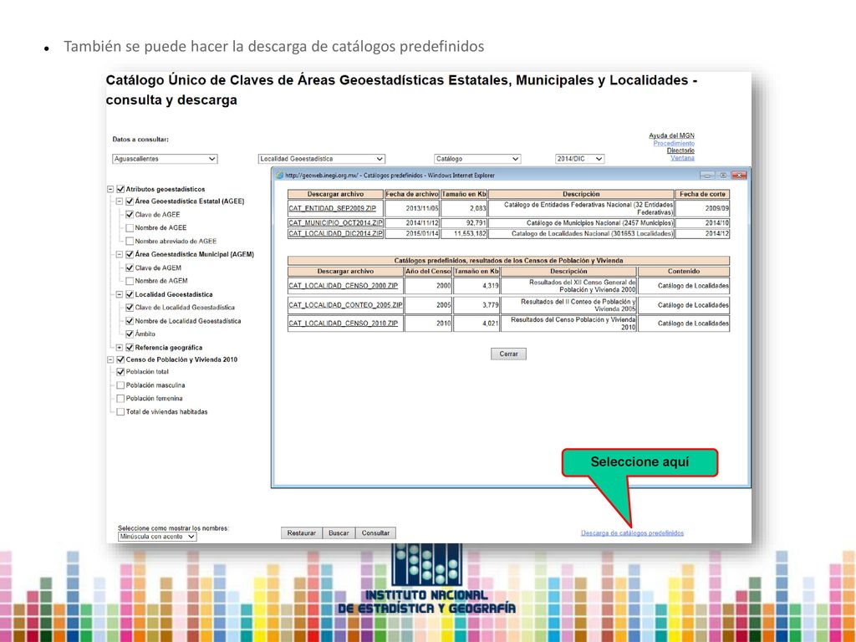Open Descarga de catálogos predefinidos link
Screen dimensions: 856x642
tap(632, 532)
